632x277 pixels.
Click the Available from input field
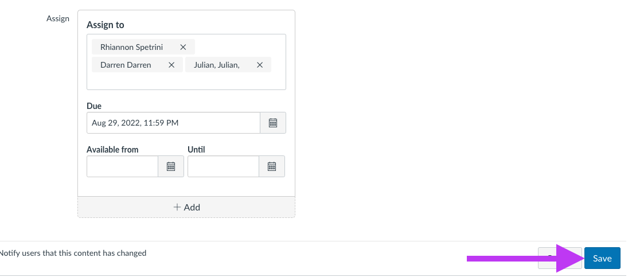(x=122, y=166)
